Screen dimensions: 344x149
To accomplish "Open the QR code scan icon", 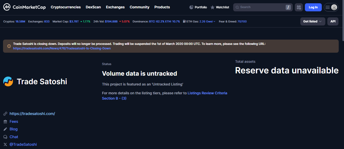I will tap(299, 7).
